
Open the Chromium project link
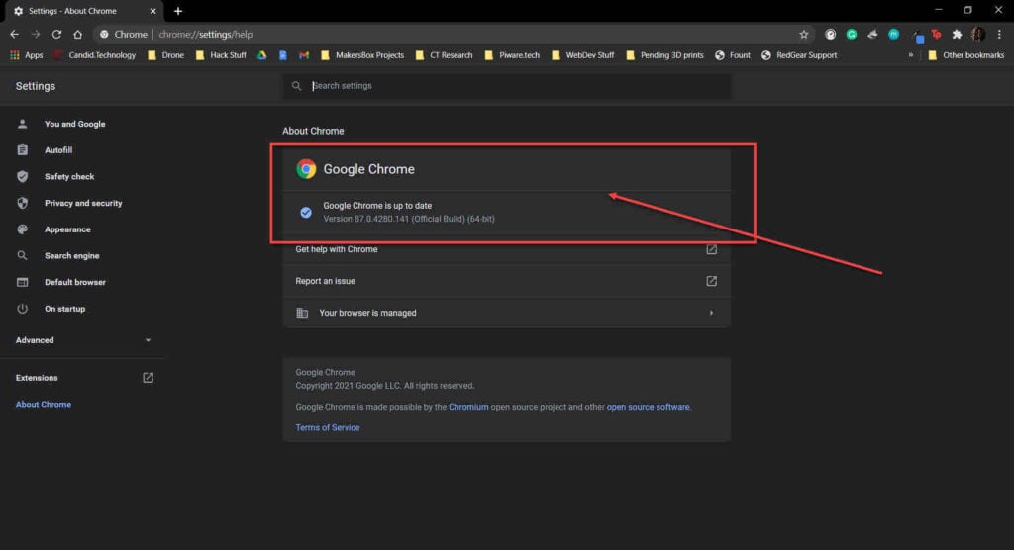pyautogui.click(x=468, y=407)
